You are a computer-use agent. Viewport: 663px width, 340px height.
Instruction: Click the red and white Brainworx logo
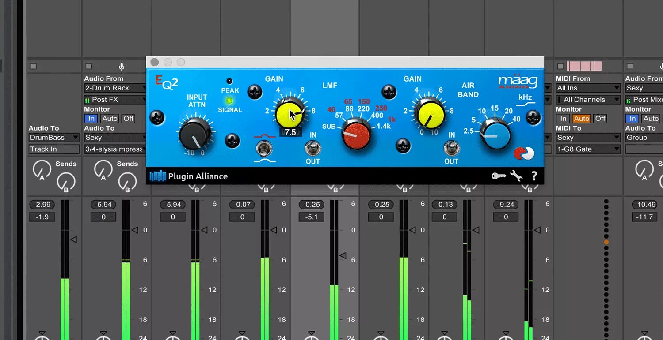tap(524, 153)
